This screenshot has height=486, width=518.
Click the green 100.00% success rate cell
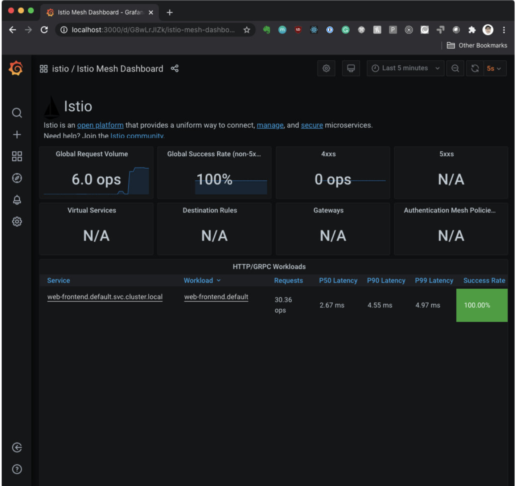pyautogui.click(x=482, y=305)
